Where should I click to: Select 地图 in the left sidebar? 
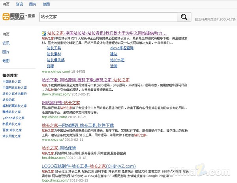(x=6, y=61)
